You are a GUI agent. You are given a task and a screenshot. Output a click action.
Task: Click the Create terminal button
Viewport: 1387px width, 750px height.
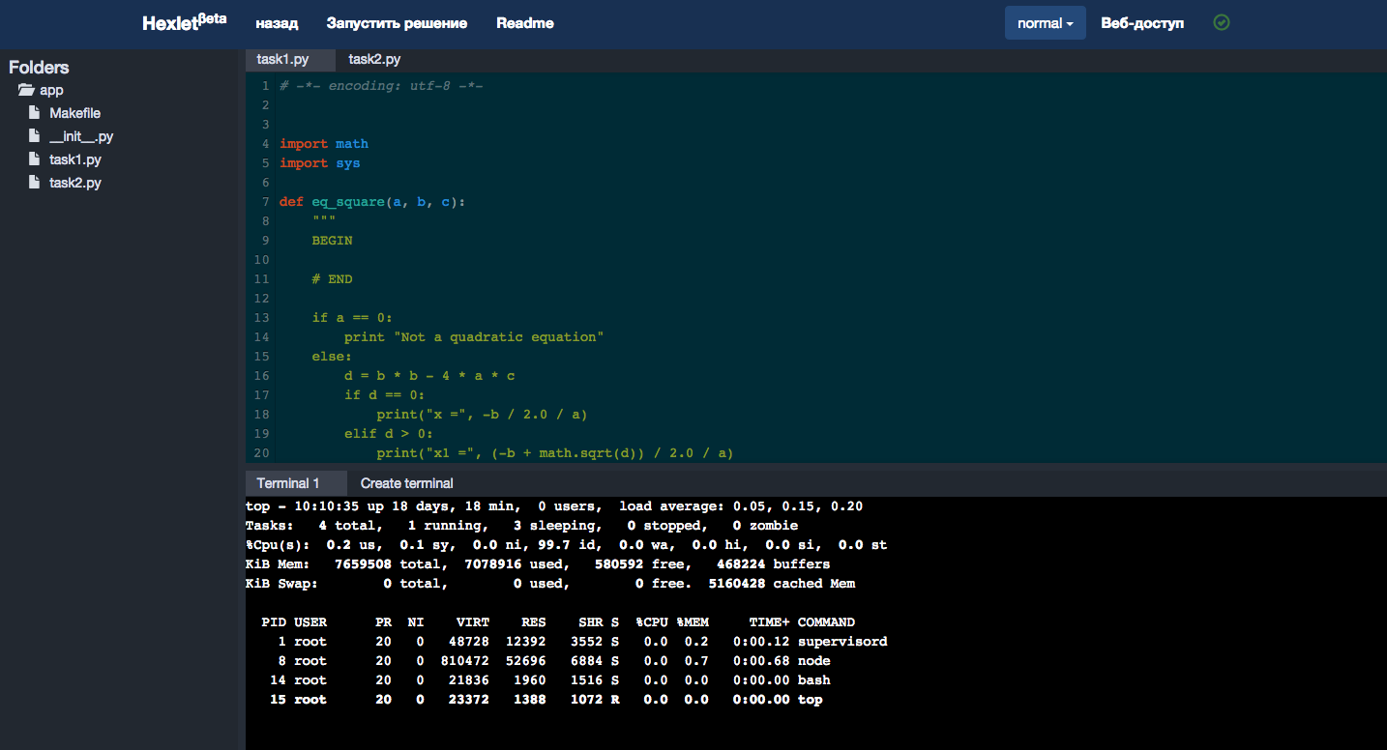[x=407, y=483]
